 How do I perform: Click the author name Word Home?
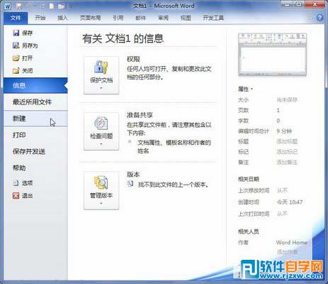point(292,242)
